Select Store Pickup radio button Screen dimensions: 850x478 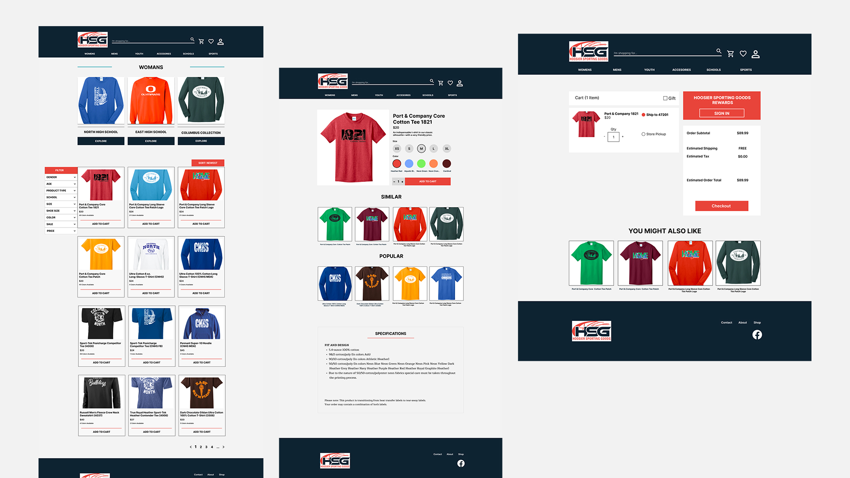coord(643,135)
